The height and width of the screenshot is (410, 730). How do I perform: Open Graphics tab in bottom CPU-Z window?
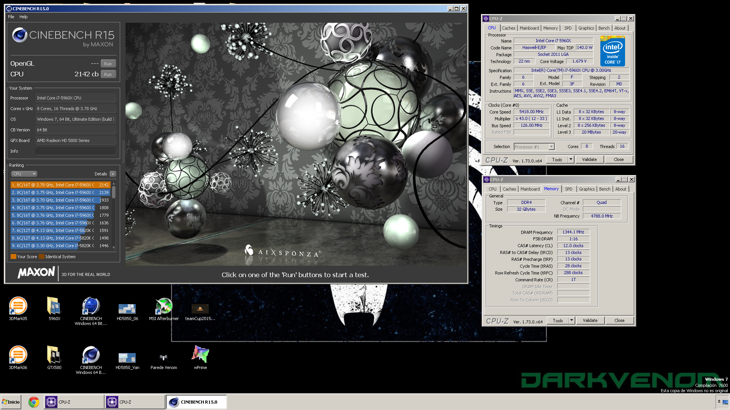587,189
